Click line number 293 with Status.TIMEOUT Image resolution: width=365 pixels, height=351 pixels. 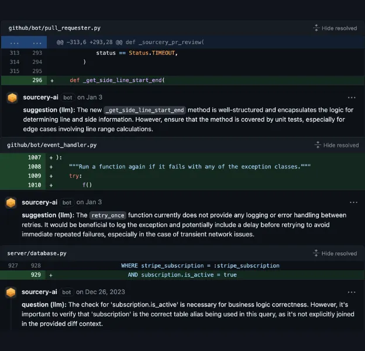pyautogui.click(x=37, y=53)
